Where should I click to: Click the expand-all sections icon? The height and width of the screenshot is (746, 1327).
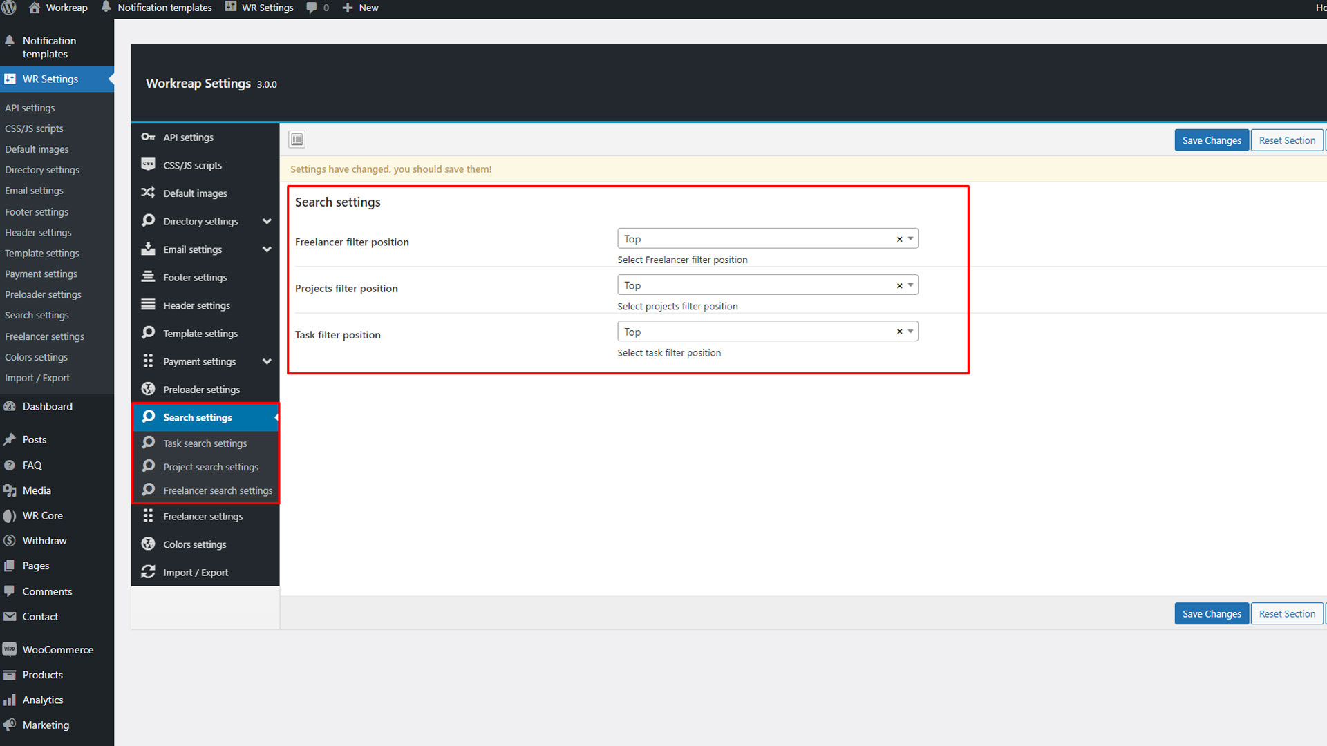point(297,140)
